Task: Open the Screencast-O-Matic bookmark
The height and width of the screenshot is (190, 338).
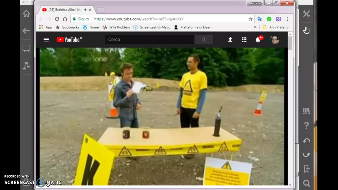Action: pos(152,27)
